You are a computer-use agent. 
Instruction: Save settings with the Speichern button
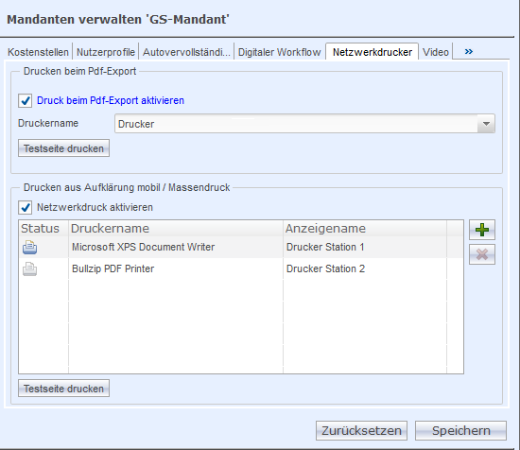point(461,430)
